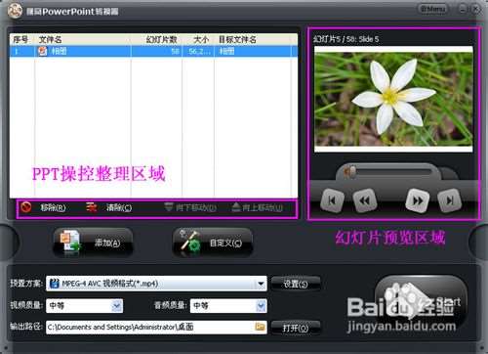Expand the preset profile MPEG-4 AVC dropdown
Screen dimensions: 488x354
(x=261, y=284)
